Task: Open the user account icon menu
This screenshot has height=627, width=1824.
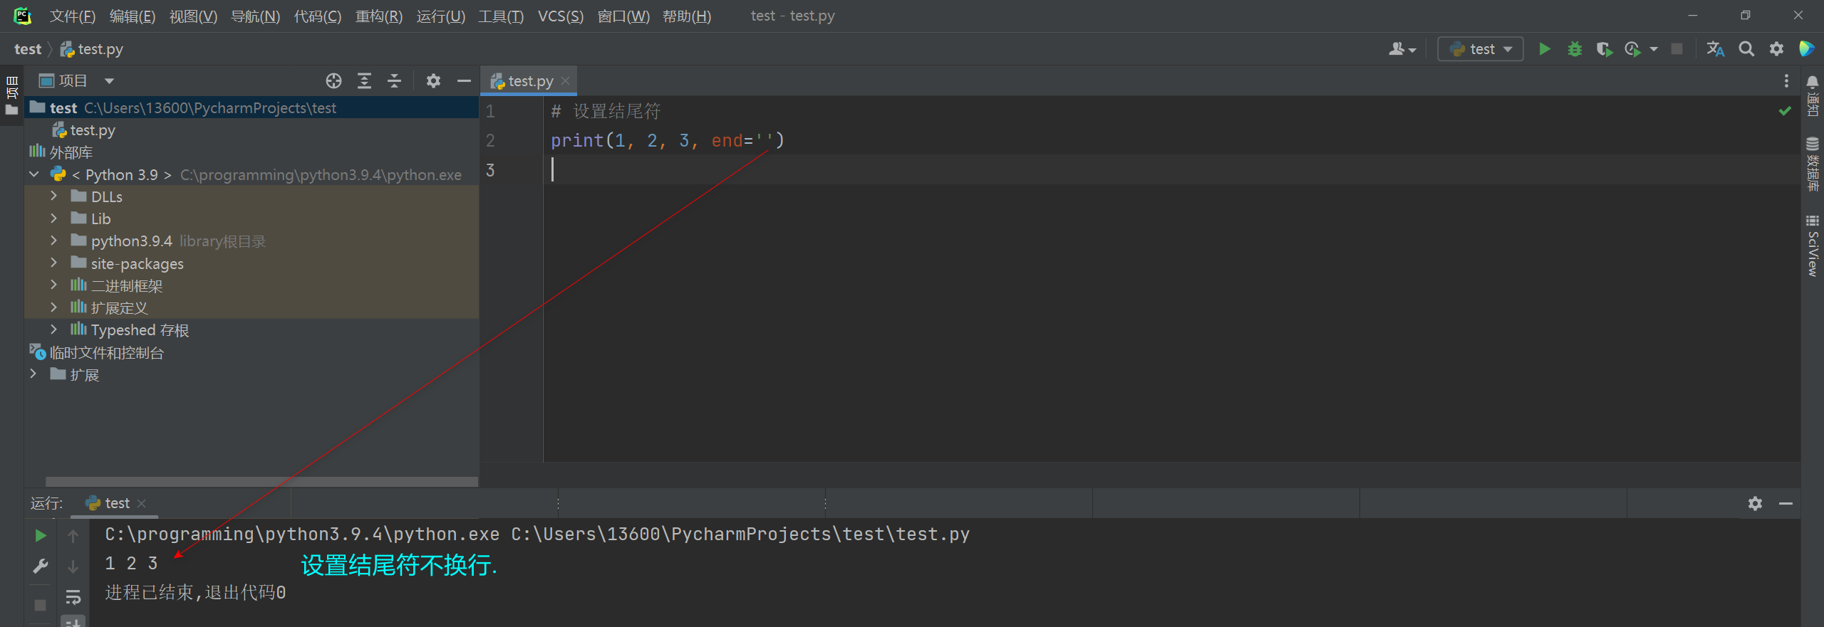Action: click(x=1401, y=49)
